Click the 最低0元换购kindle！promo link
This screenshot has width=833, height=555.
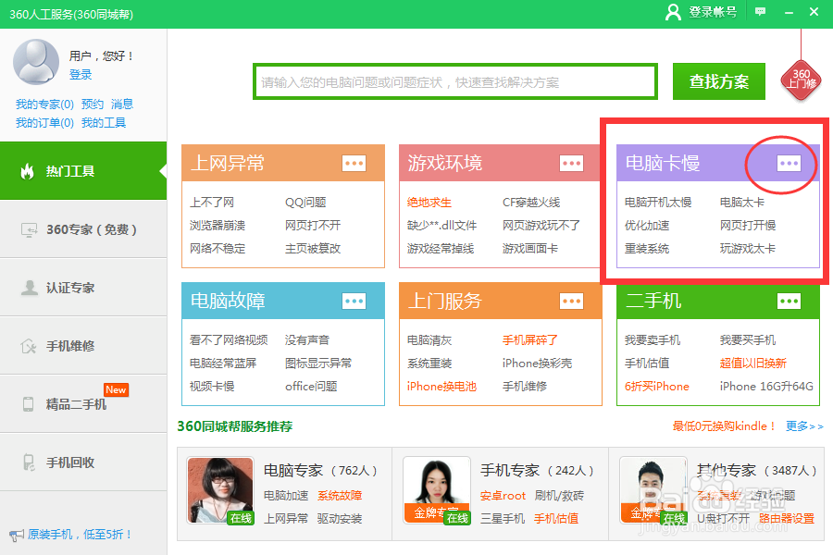pyautogui.click(x=724, y=425)
